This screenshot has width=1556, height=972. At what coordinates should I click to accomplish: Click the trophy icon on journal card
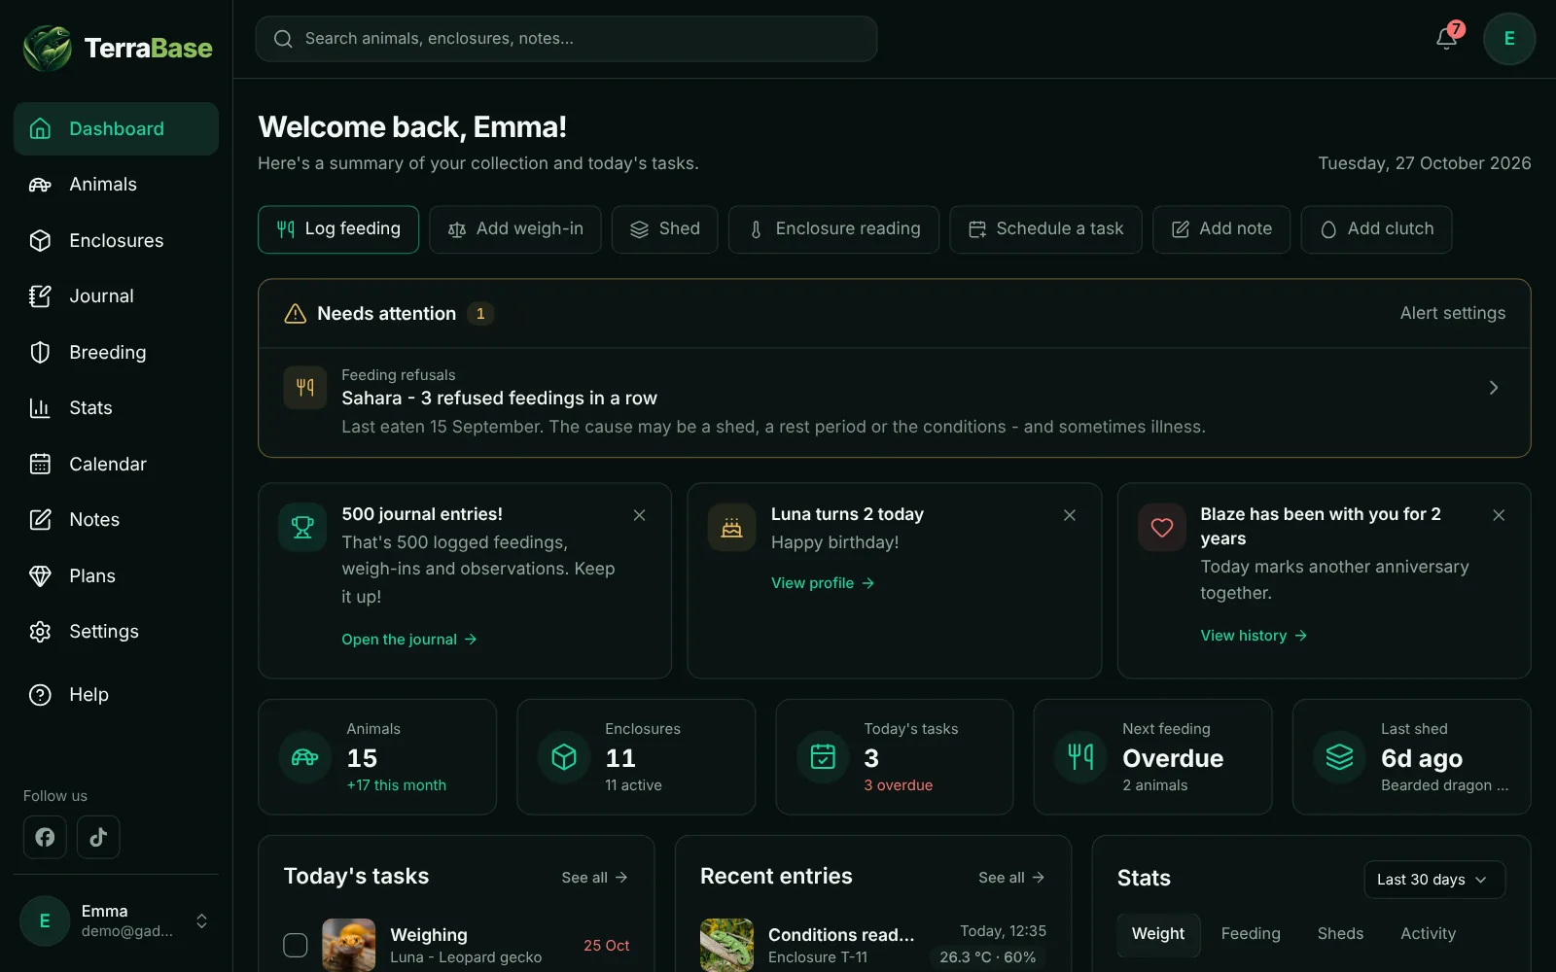[302, 528]
